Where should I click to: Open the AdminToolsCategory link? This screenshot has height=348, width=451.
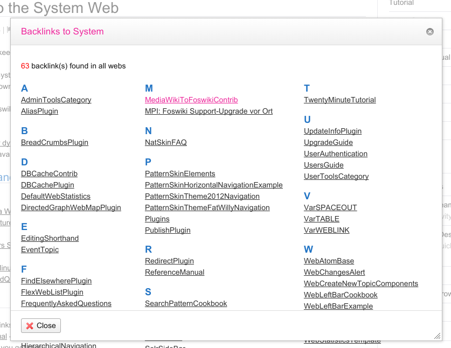point(56,100)
